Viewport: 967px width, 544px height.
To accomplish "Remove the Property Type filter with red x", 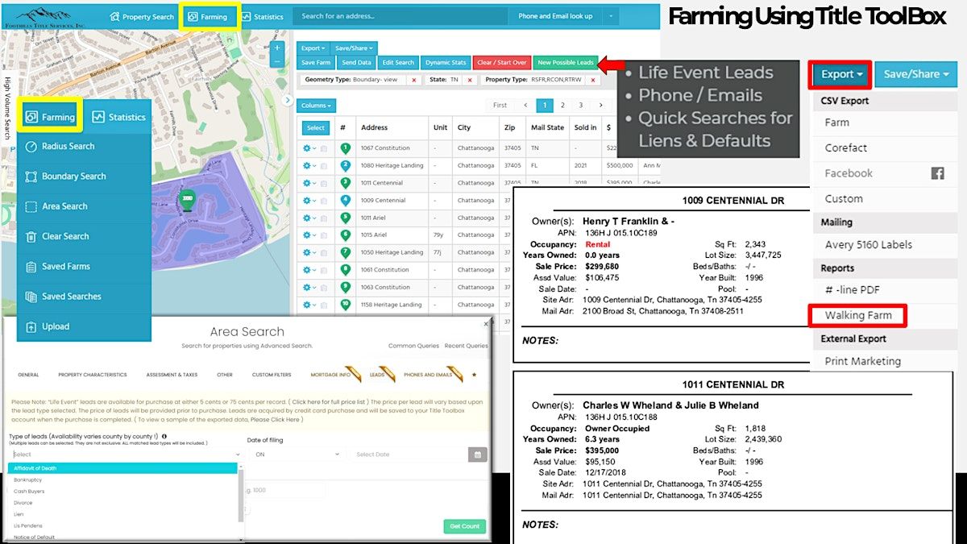I will tap(592, 81).
